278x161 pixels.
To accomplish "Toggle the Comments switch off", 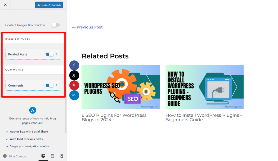I will [49, 85].
